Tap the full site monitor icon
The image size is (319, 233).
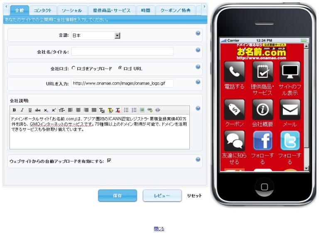pyautogui.click(x=290, y=72)
